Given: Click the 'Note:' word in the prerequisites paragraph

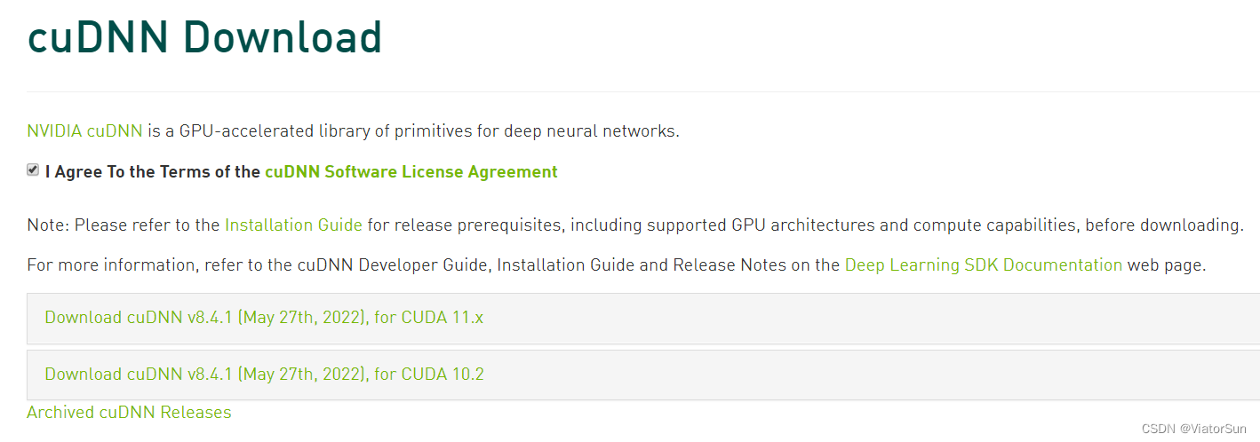Looking at the screenshot, I should point(48,225).
